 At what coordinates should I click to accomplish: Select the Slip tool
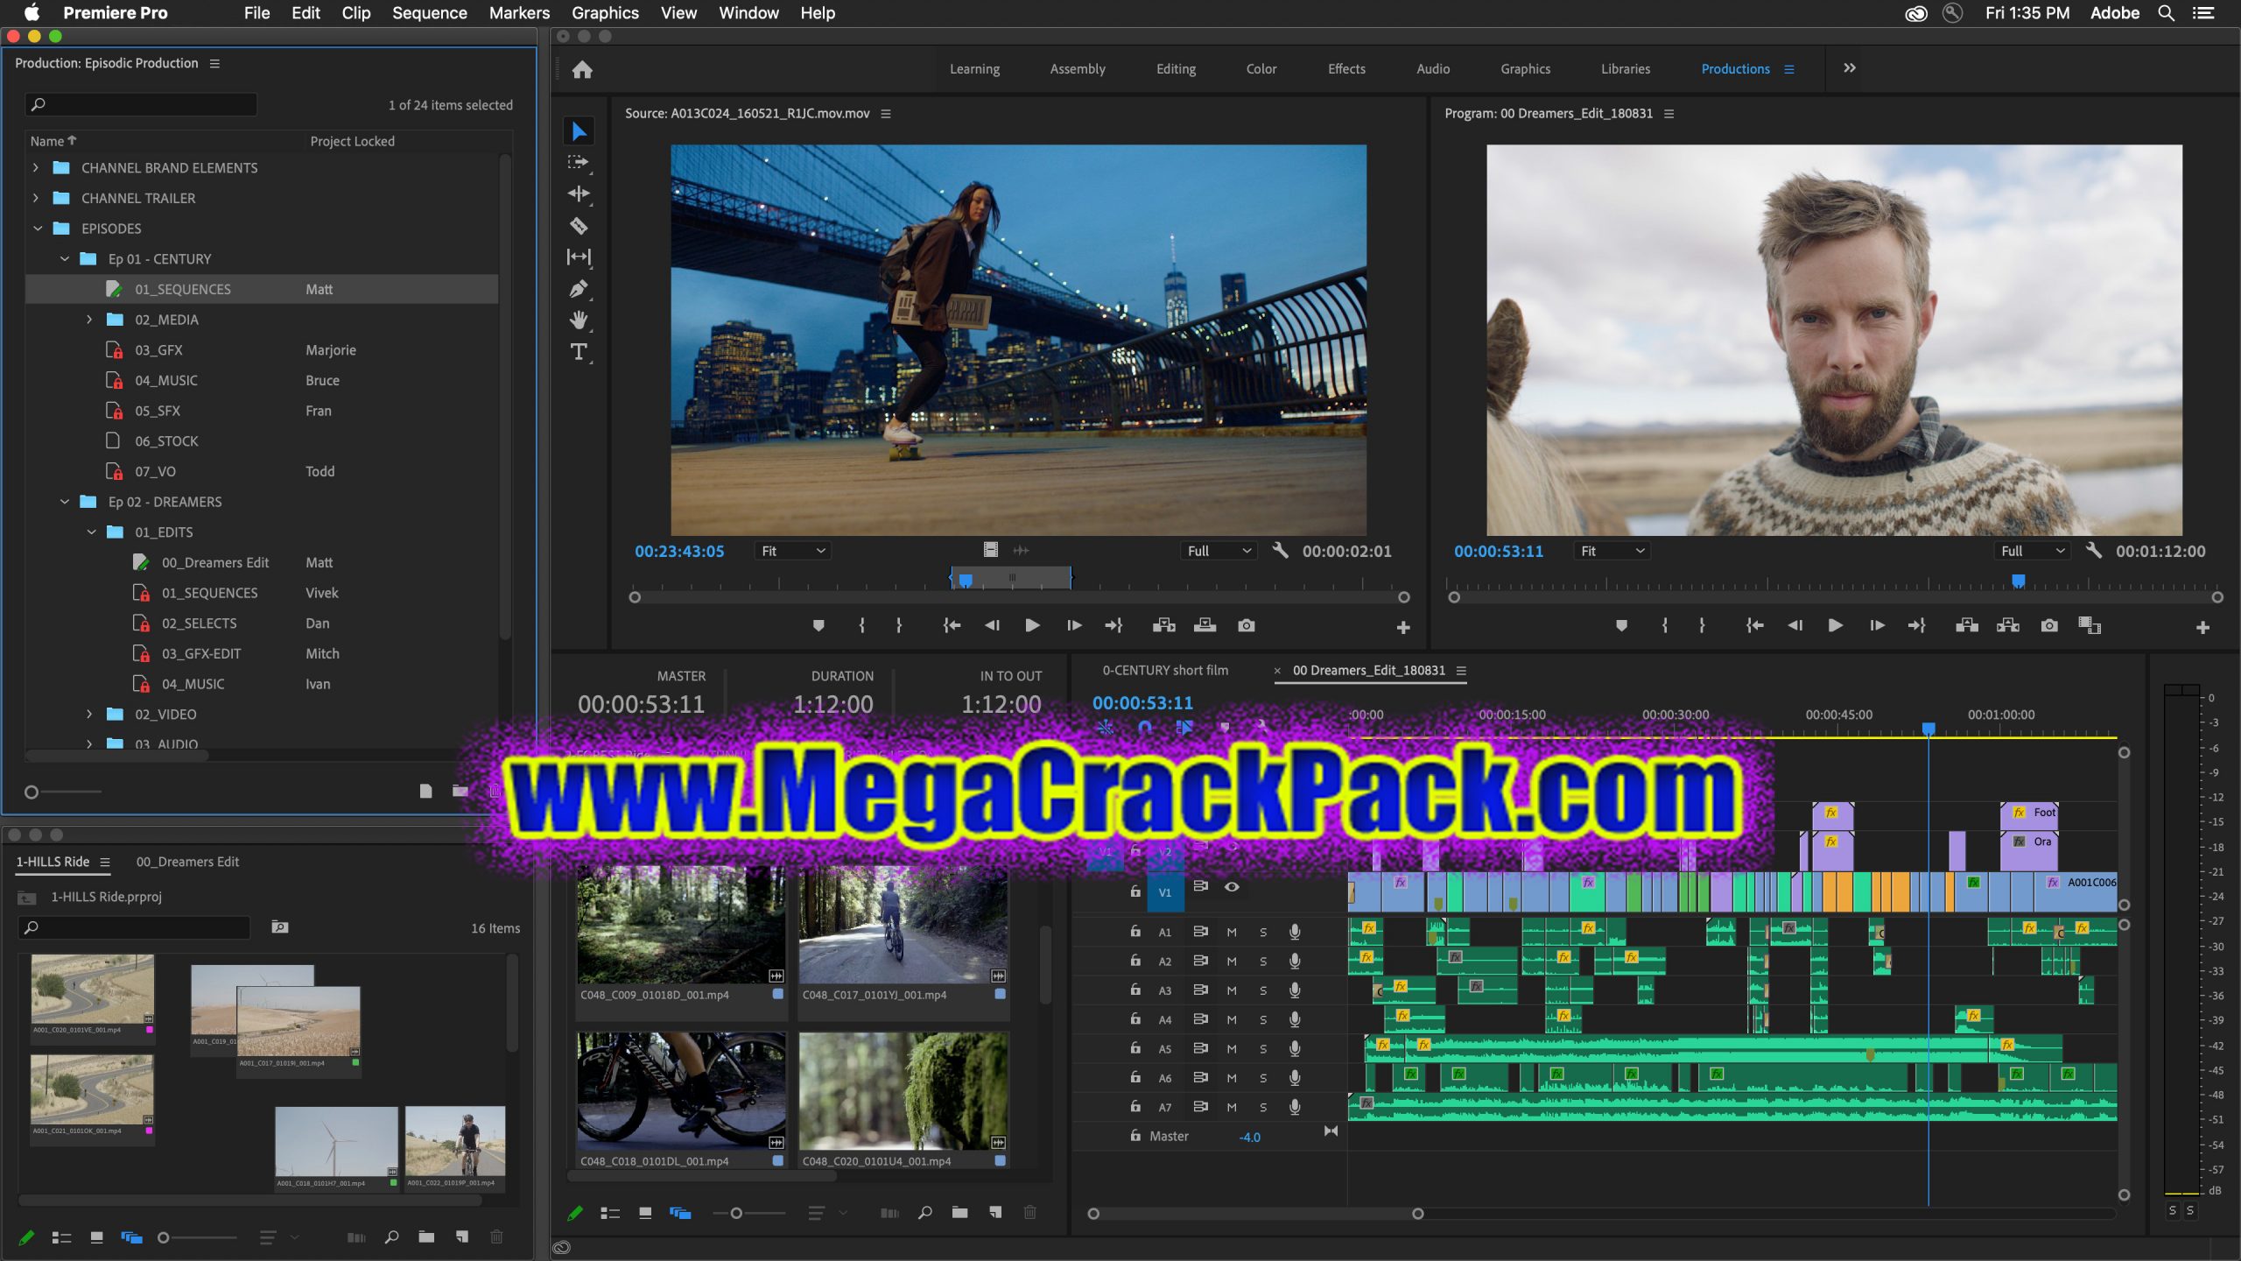579,257
